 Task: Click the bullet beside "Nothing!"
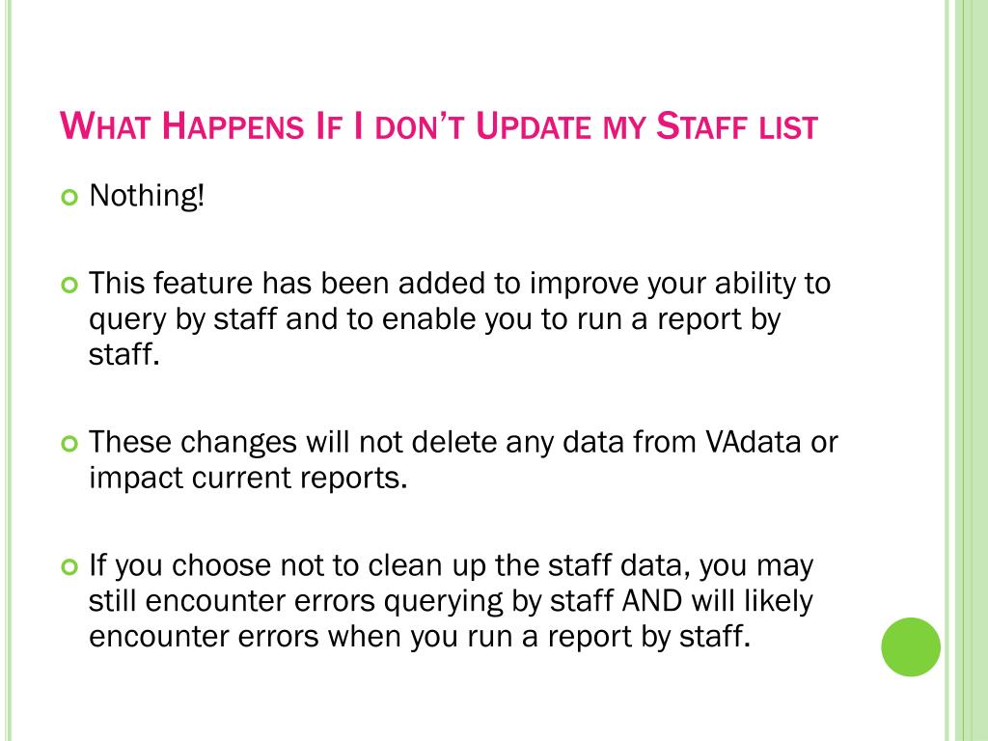point(69,198)
